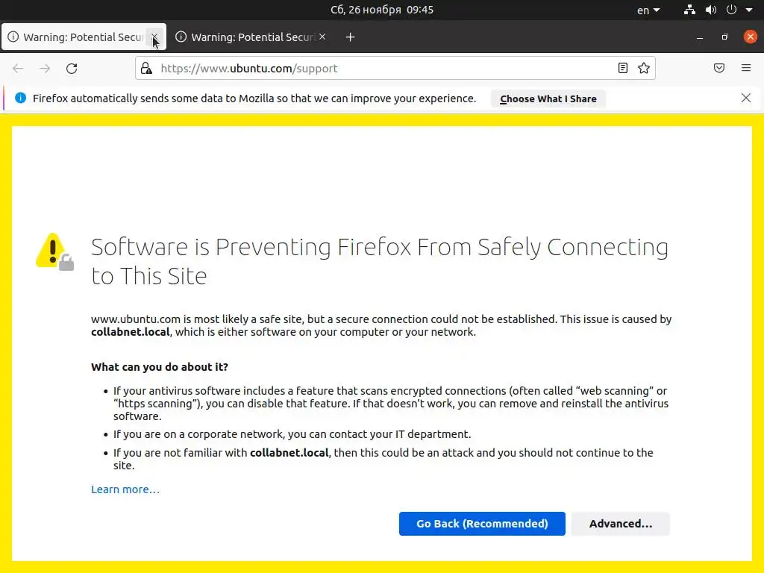764x573 pixels.
Task: Click the page heading Software is Preventing Firefox
Action: tap(380, 261)
